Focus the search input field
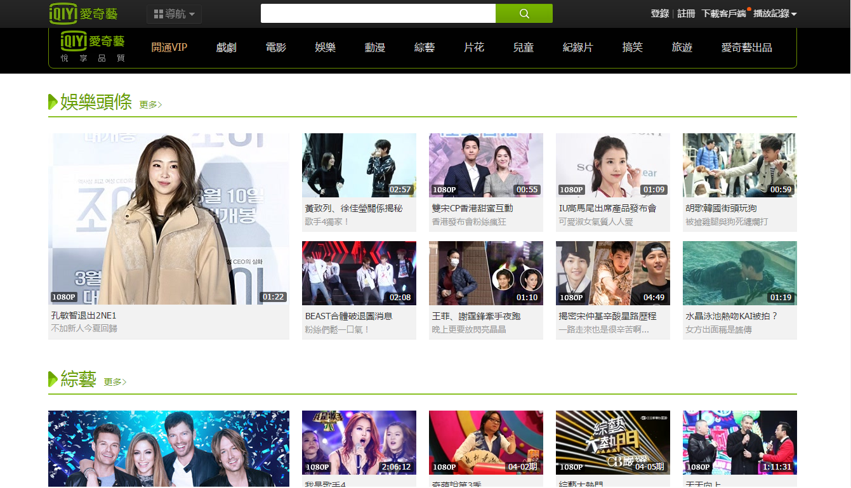Image resolution: width=851 pixels, height=488 pixels. pyautogui.click(x=378, y=13)
